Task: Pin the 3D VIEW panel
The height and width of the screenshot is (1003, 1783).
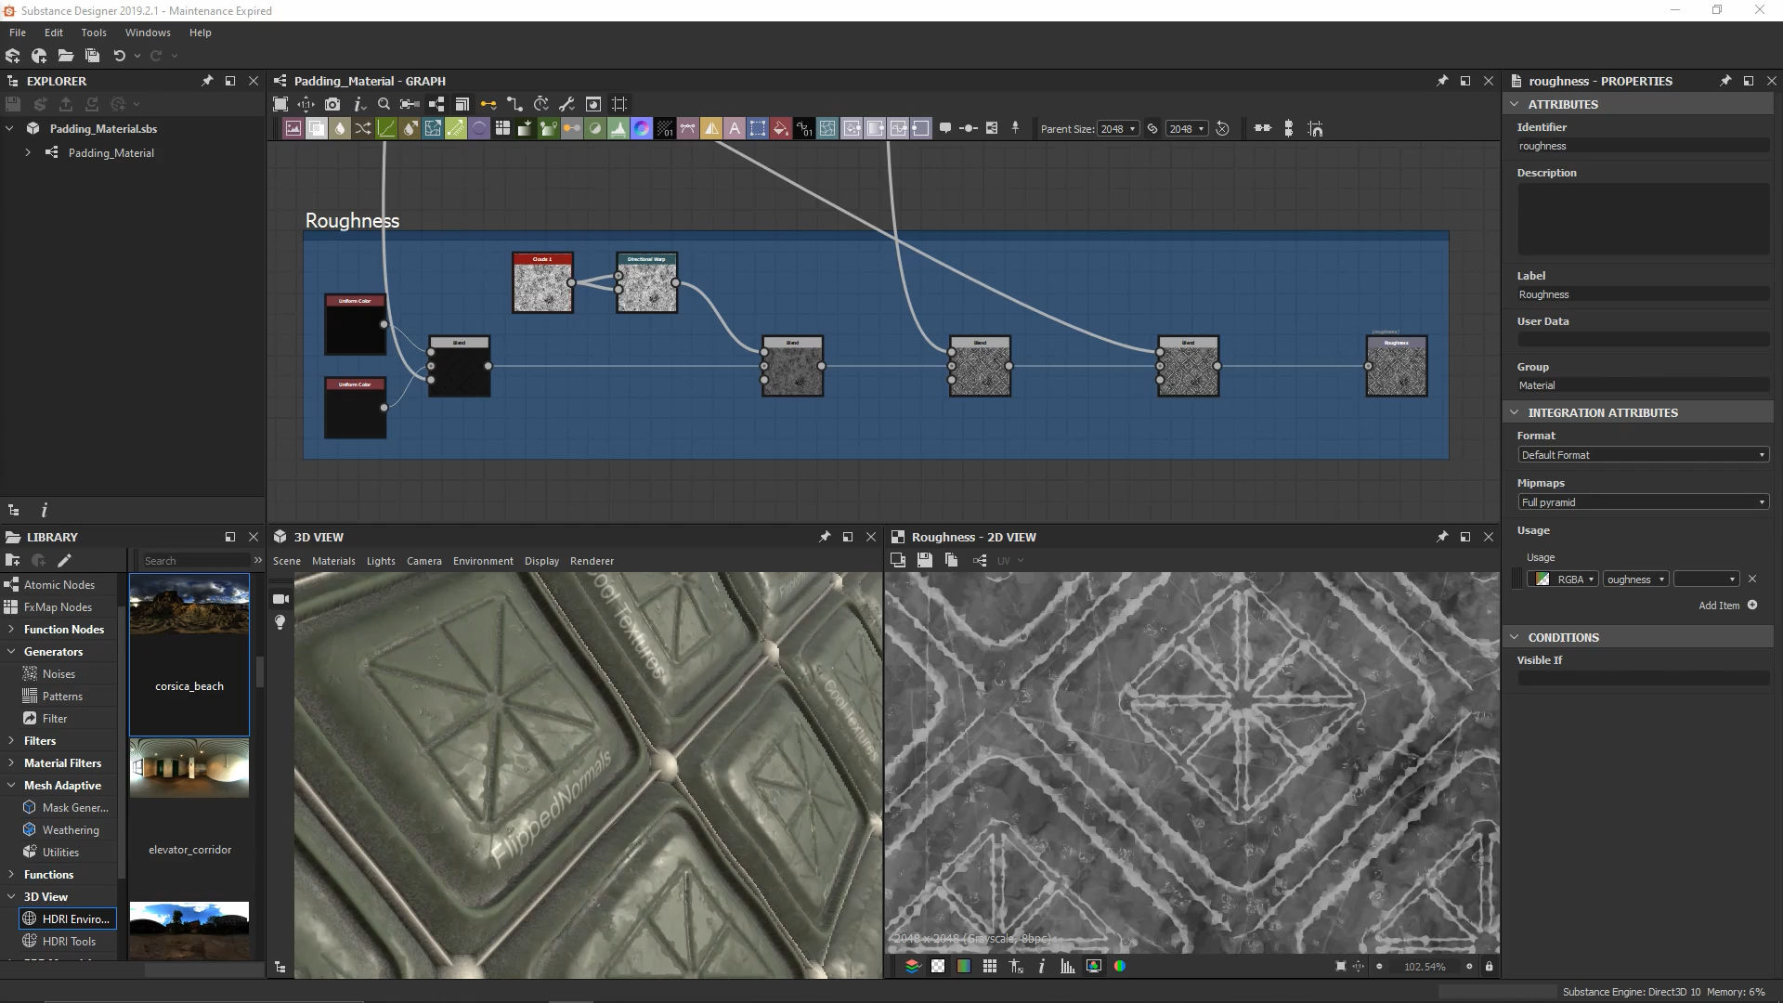Action: pyautogui.click(x=825, y=537)
